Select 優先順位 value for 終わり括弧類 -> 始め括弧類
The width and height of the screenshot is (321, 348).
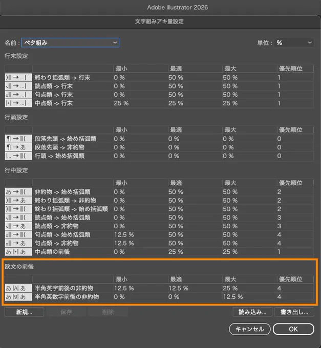pyautogui.click(x=279, y=209)
